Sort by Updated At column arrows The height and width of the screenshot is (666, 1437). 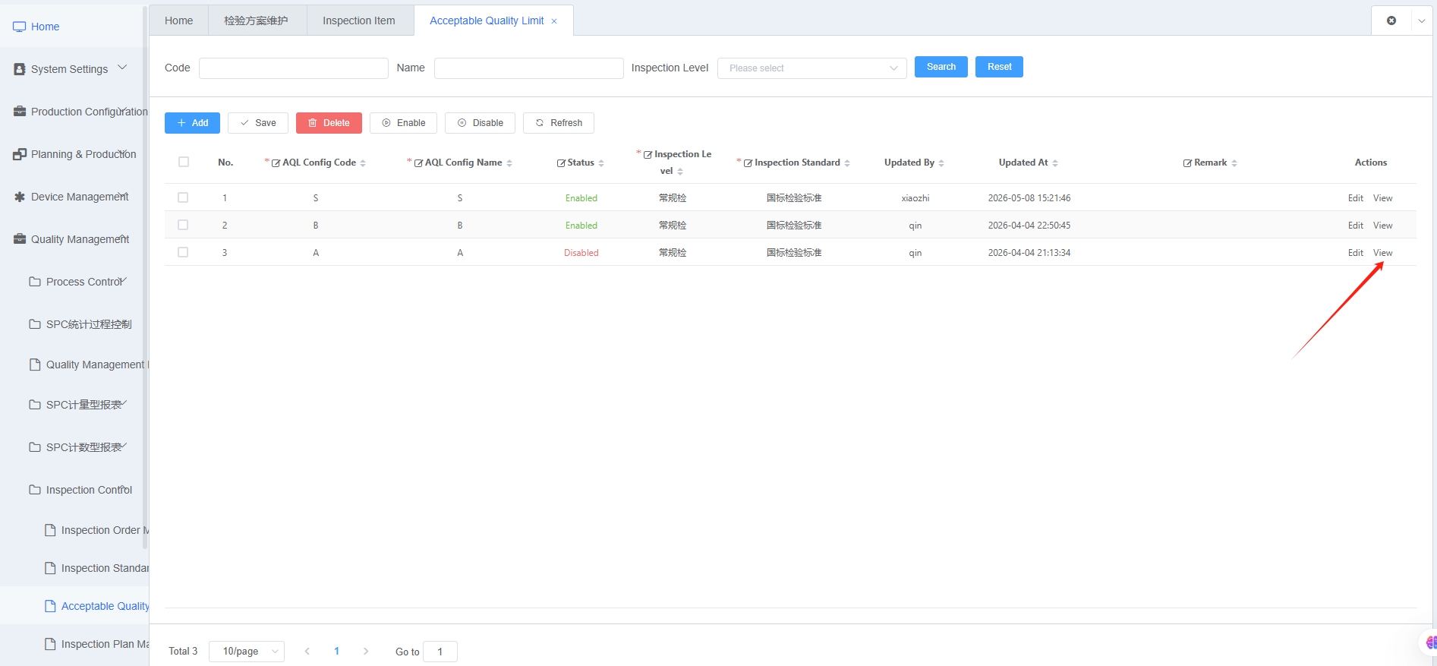click(x=1055, y=163)
